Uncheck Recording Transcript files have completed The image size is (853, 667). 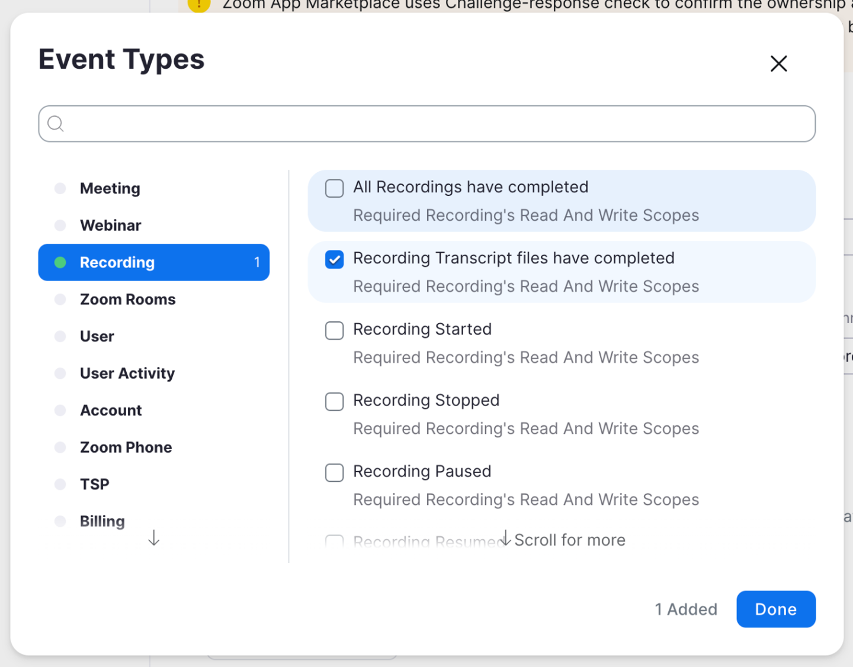[335, 259]
